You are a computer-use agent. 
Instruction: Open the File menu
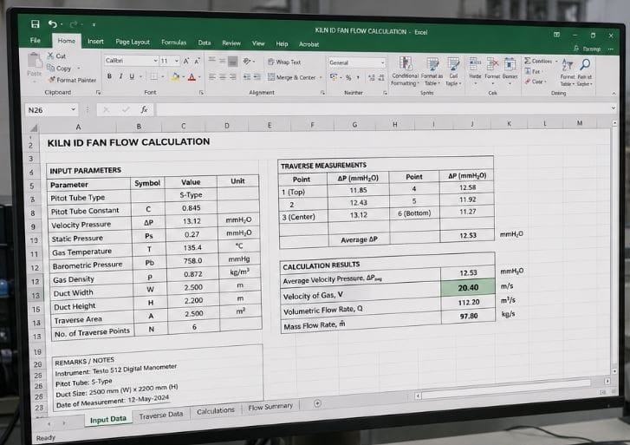36,40
